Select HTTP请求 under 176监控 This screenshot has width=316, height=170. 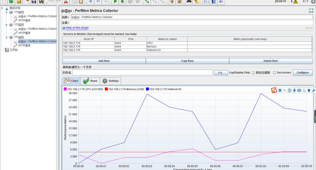(x=24, y=46)
